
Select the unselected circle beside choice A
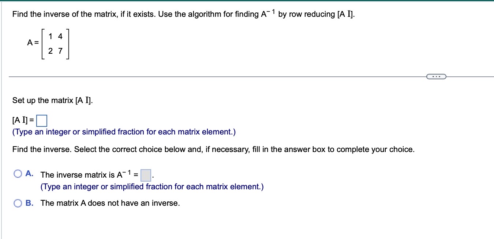(17, 174)
